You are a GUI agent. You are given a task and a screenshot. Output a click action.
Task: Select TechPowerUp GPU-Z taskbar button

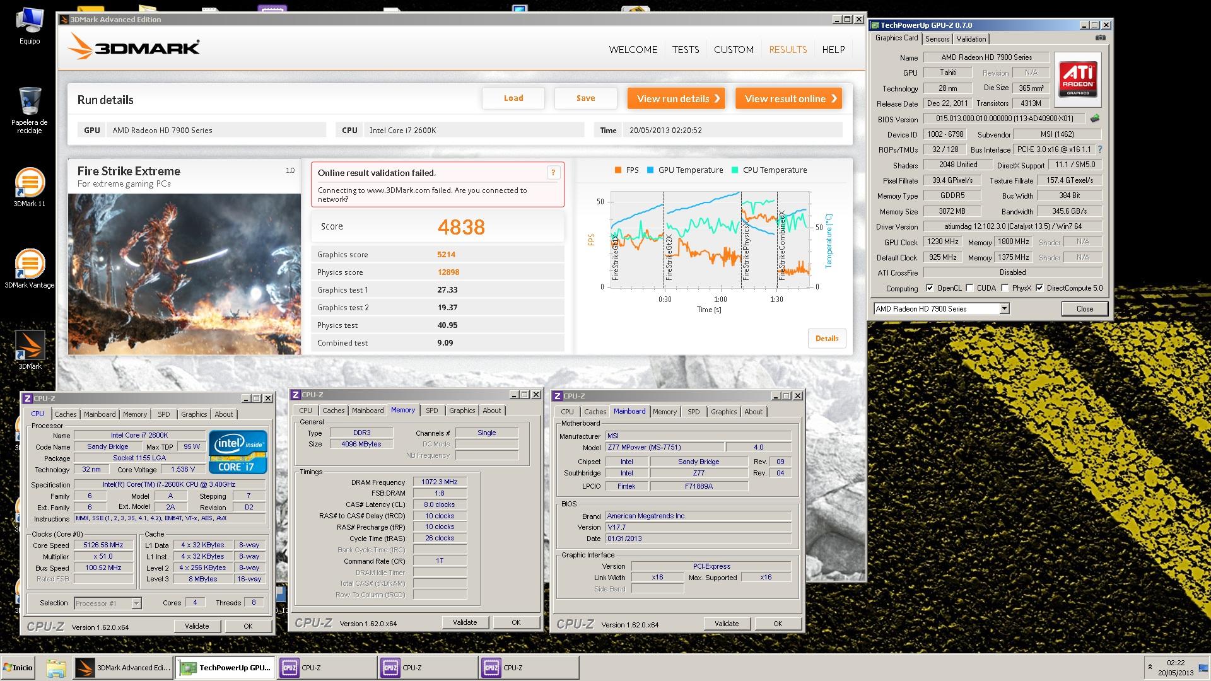[225, 668]
